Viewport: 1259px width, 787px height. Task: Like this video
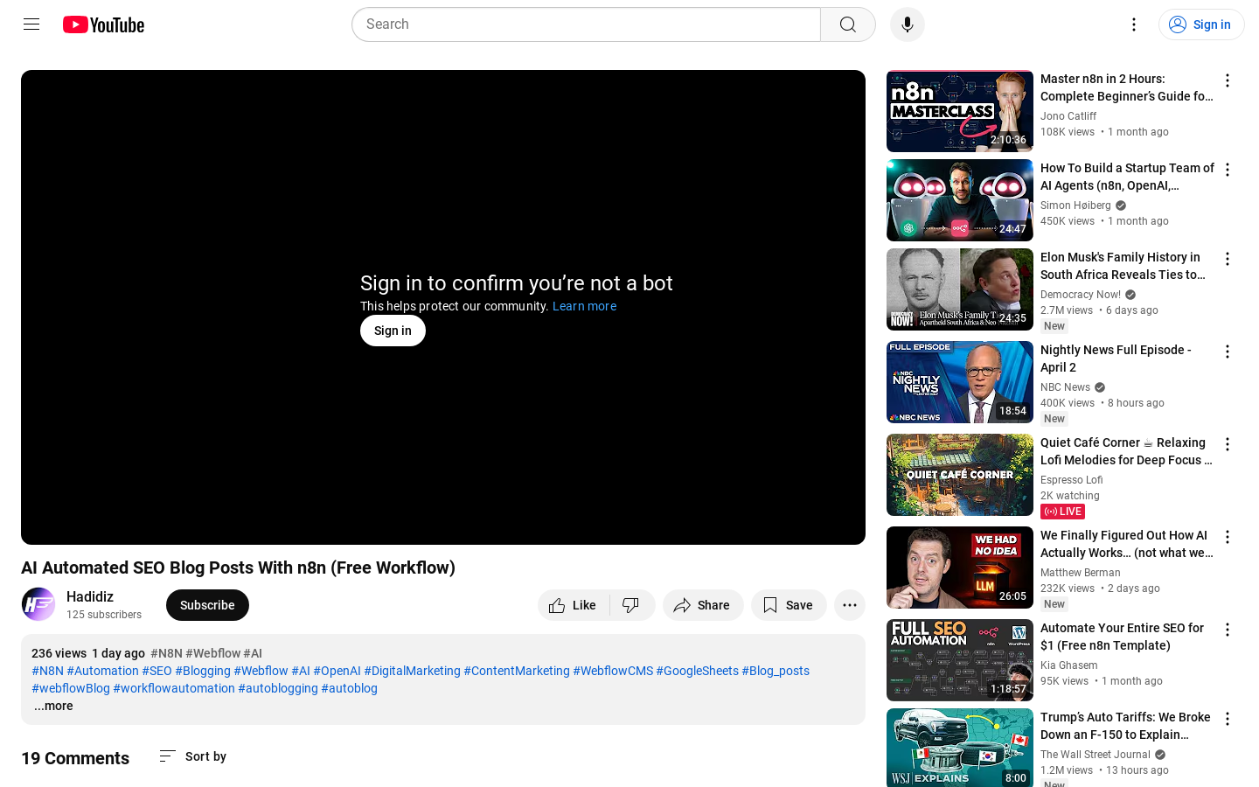(573, 605)
